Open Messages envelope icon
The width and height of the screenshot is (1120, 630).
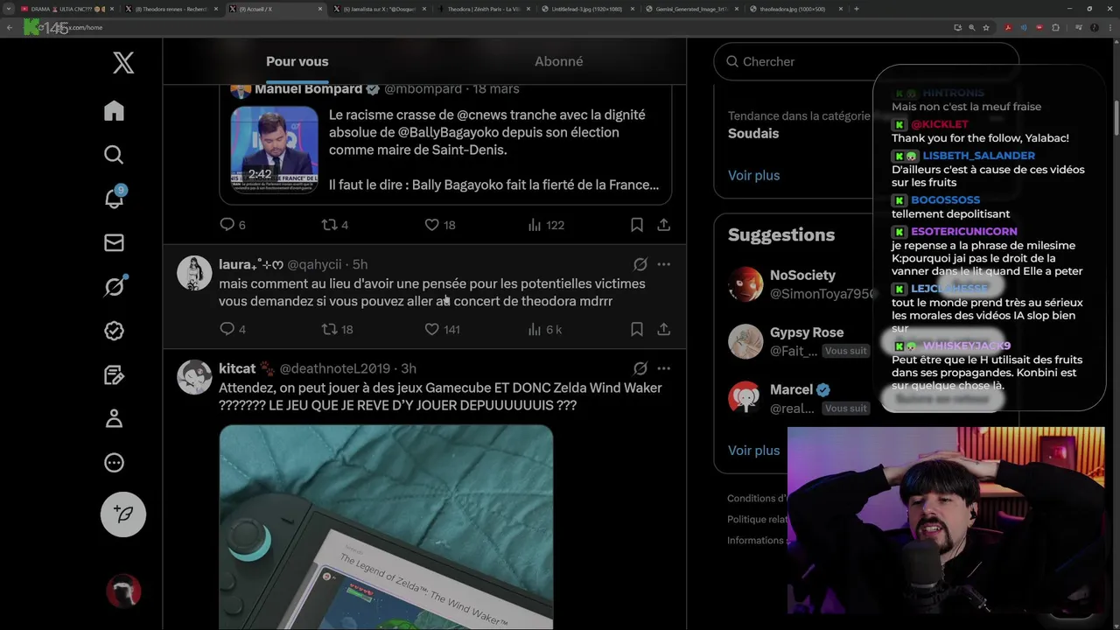pos(114,242)
